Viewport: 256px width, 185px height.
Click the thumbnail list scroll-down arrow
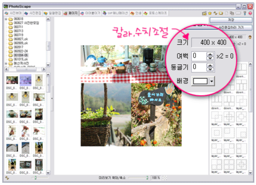pos(48,173)
